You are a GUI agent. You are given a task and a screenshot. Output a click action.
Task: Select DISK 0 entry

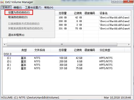[8, 54]
